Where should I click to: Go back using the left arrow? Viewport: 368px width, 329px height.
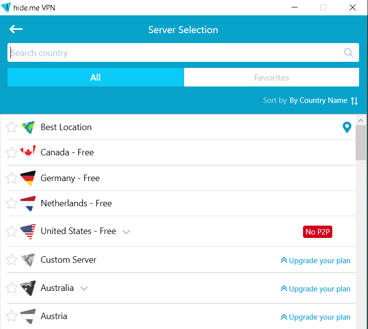pos(16,29)
